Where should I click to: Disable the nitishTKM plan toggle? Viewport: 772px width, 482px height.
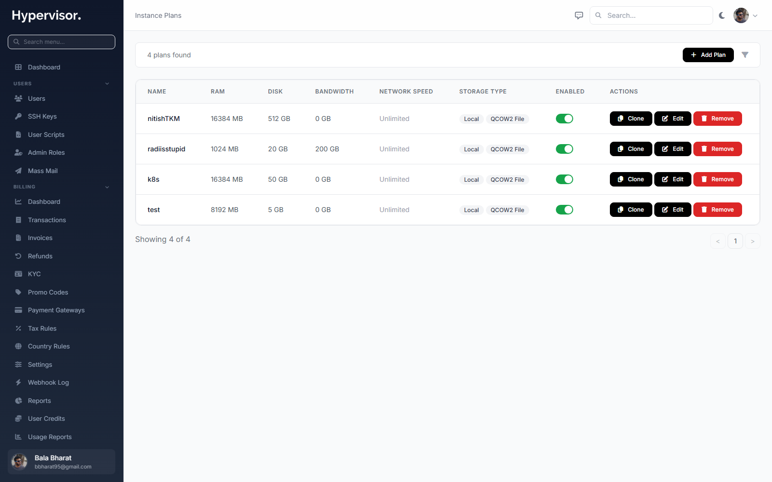click(564, 119)
